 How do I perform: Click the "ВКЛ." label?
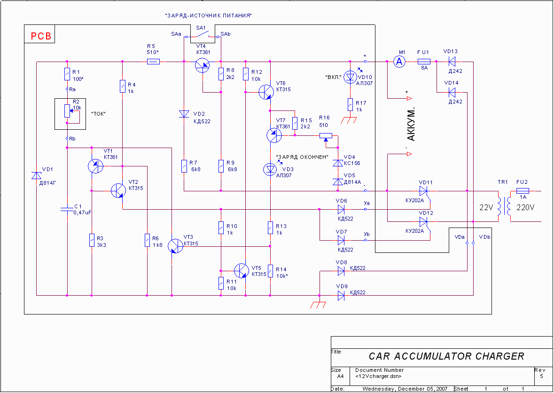click(x=334, y=77)
